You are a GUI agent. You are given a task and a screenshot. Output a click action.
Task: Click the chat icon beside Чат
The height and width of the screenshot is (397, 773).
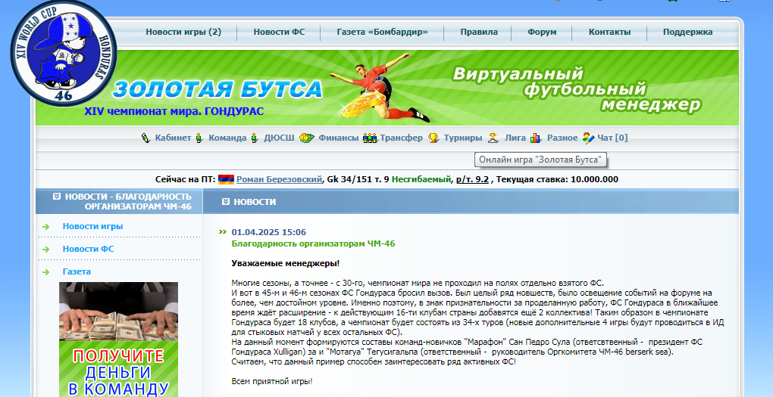589,138
